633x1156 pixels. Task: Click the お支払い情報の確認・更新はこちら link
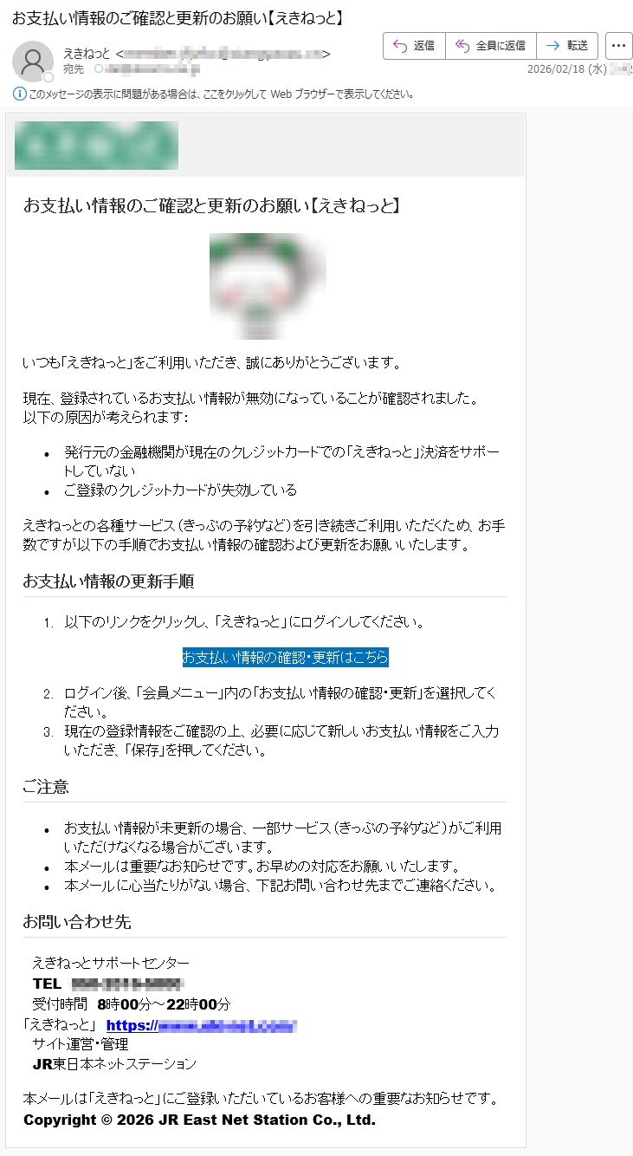[x=285, y=658]
